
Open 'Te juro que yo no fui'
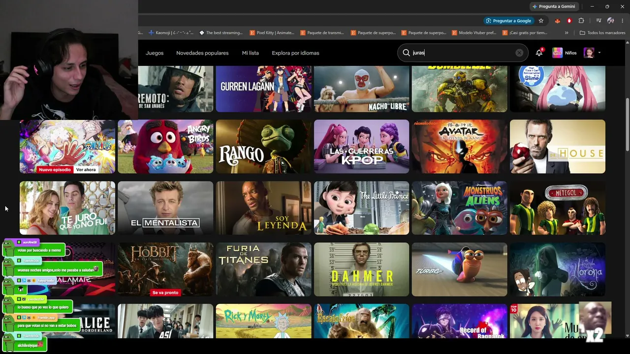click(x=67, y=208)
